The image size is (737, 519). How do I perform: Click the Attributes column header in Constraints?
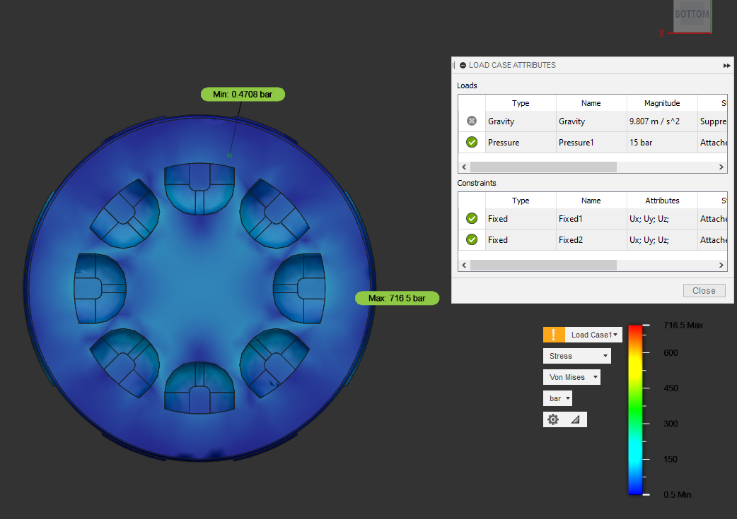(x=662, y=201)
